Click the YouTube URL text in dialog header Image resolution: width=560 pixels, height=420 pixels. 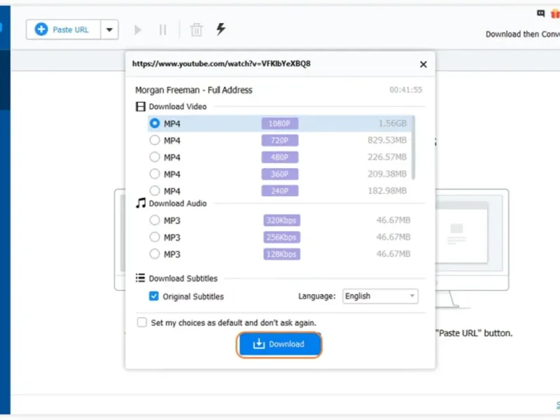pos(221,64)
